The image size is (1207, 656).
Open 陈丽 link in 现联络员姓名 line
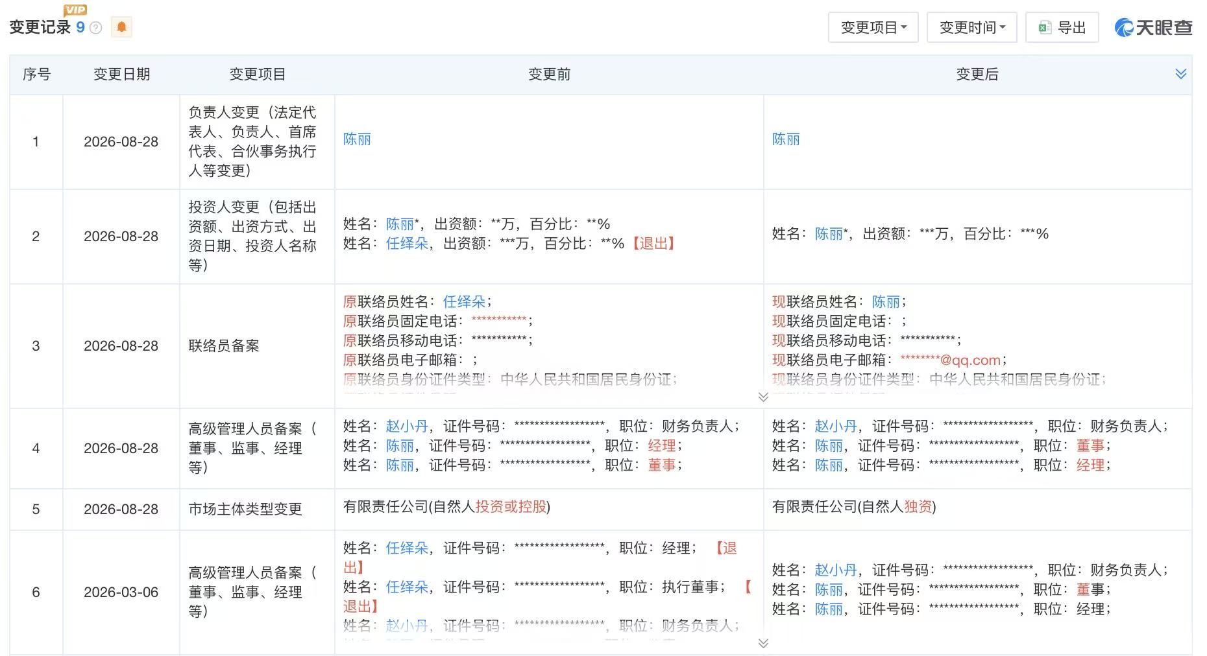click(886, 302)
